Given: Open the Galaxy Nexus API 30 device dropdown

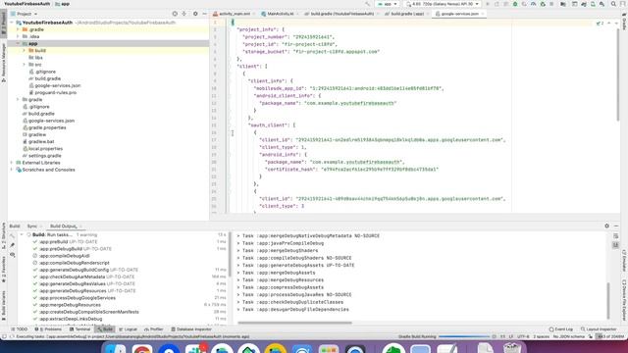Looking at the screenshot, I should (x=443, y=4).
